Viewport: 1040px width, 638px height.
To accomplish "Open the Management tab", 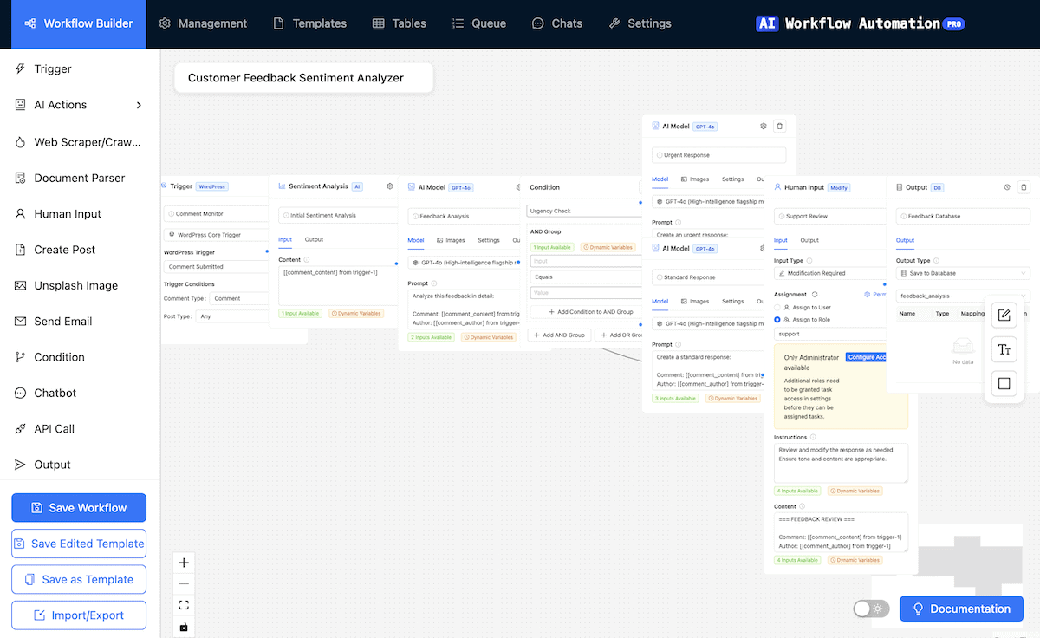I will coord(203,23).
